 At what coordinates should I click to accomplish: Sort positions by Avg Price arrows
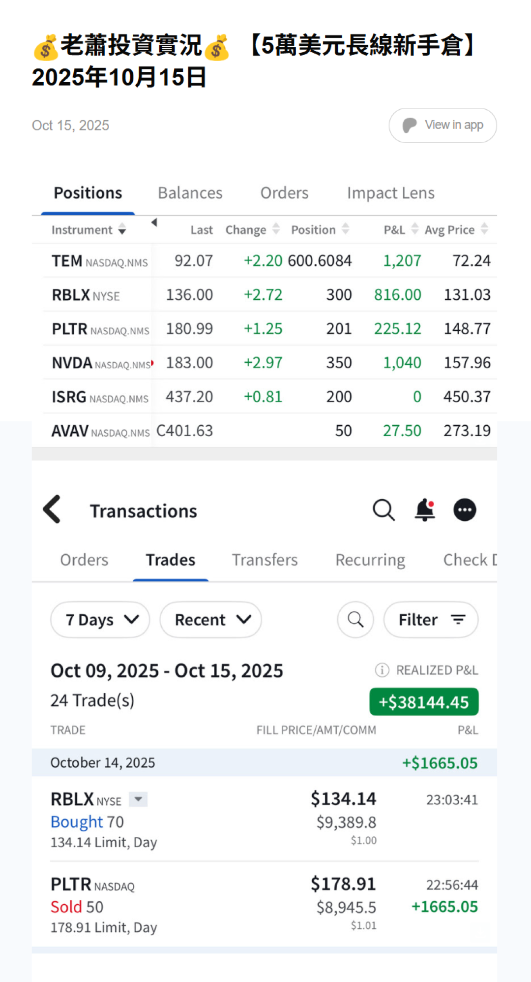click(484, 229)
